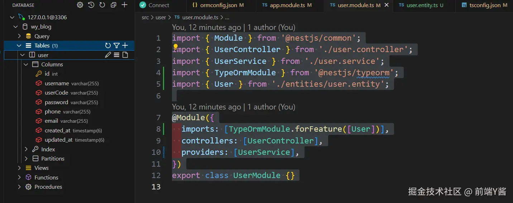513x203 pixels.
Task: Open user table design list icon
Action: 116,55
